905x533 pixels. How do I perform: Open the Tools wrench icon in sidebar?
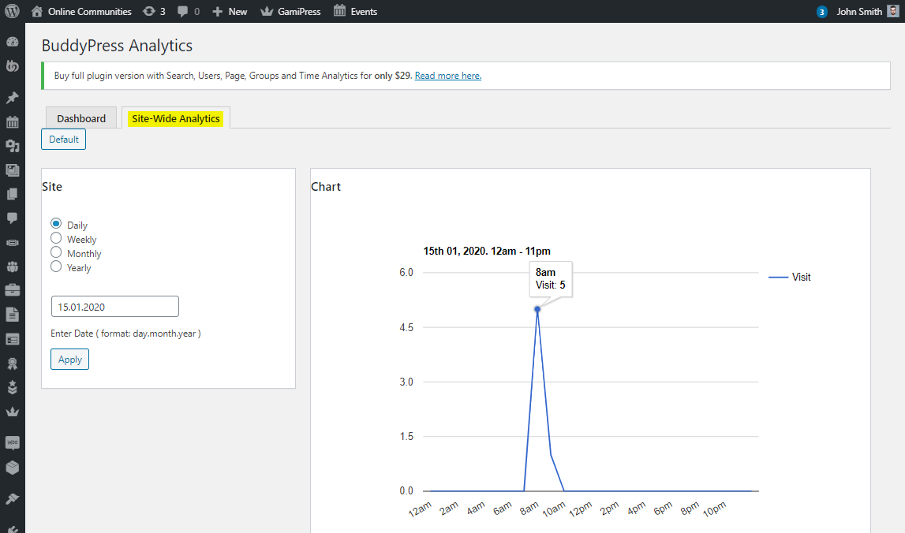coord(12,498)
